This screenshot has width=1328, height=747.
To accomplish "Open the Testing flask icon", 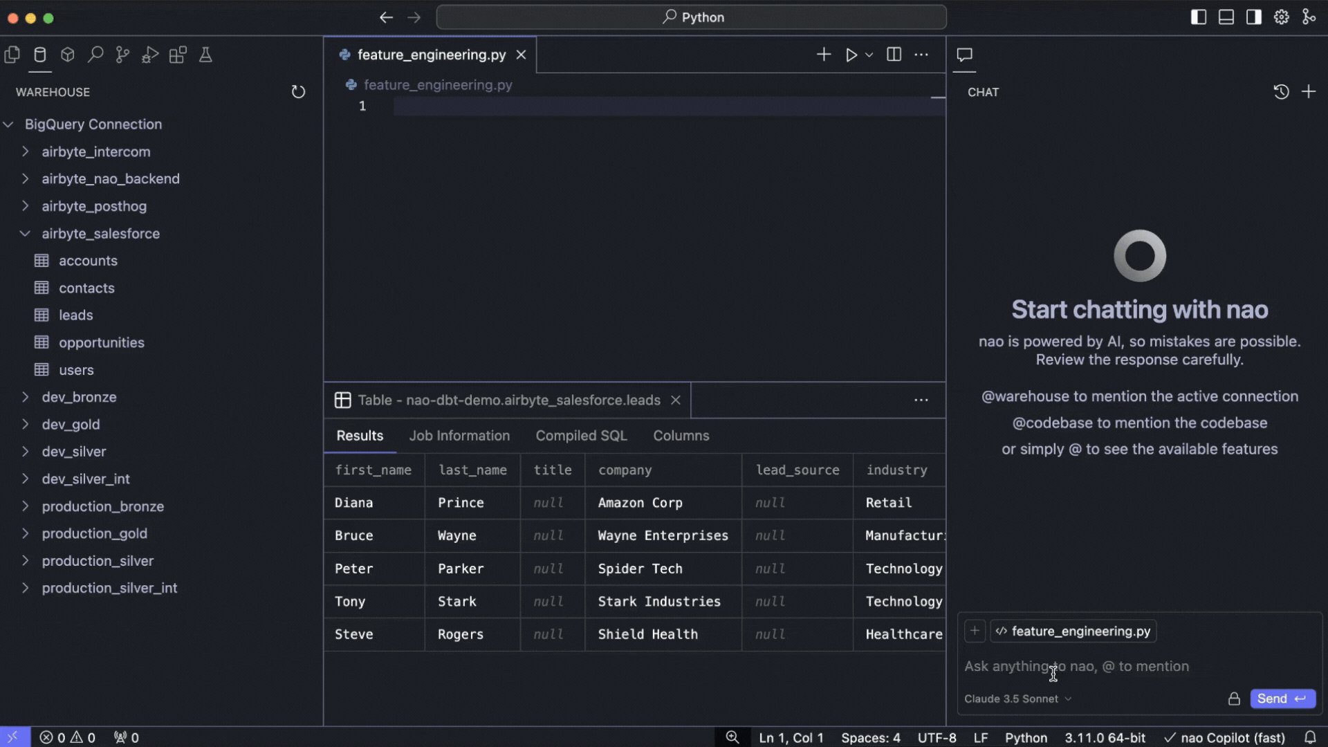I will pyautogui.click(x=205, y=55).
